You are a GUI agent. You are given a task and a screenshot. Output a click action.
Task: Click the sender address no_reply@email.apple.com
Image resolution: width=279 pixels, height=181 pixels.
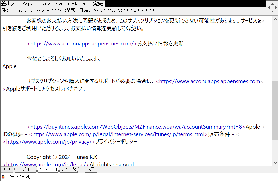pyautogui.click(x=63, y=4)
